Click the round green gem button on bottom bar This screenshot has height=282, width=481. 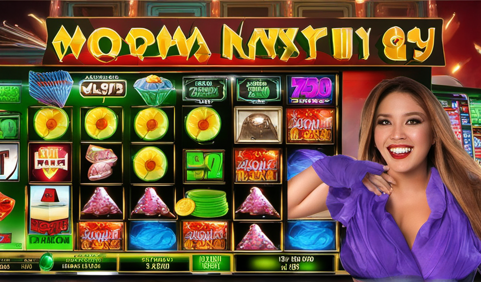pos(47,261)
